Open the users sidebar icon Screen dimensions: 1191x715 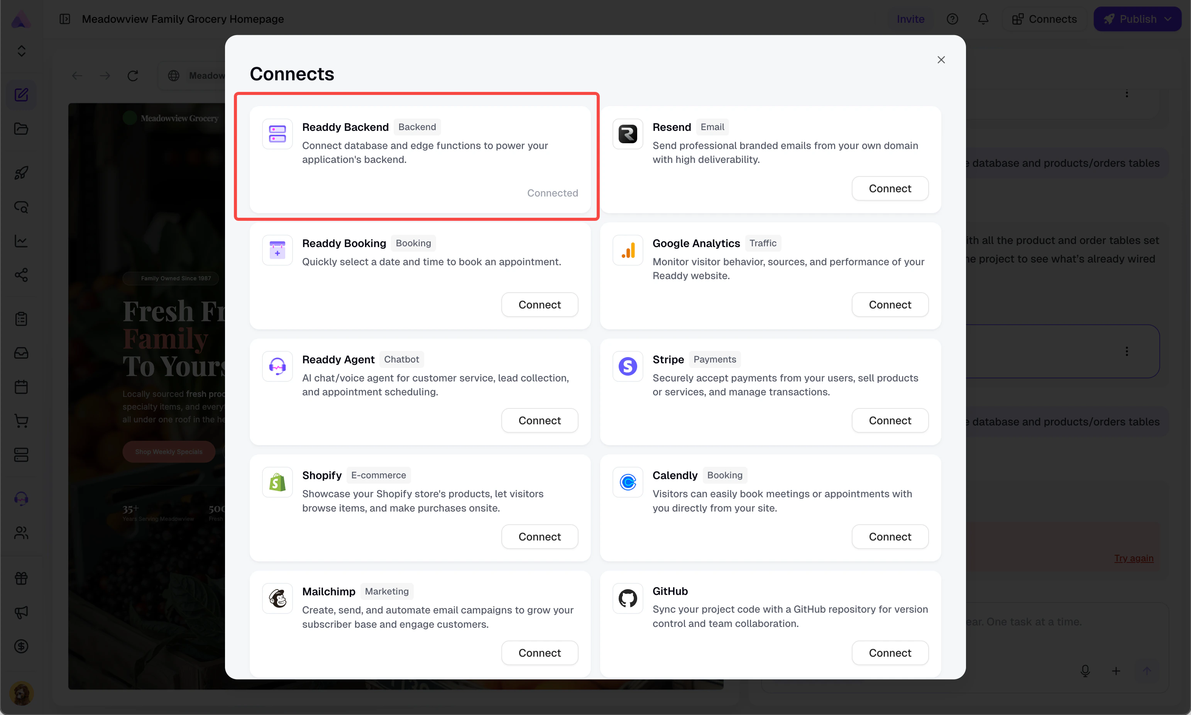(21, 533)
